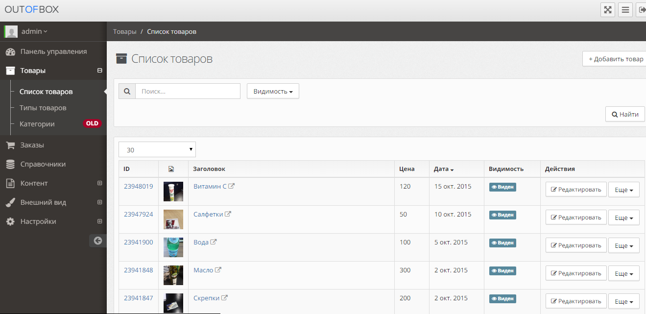Toggle the hamburger menu icon
This screenshot has height=314, width=646.
pos(625,10)
